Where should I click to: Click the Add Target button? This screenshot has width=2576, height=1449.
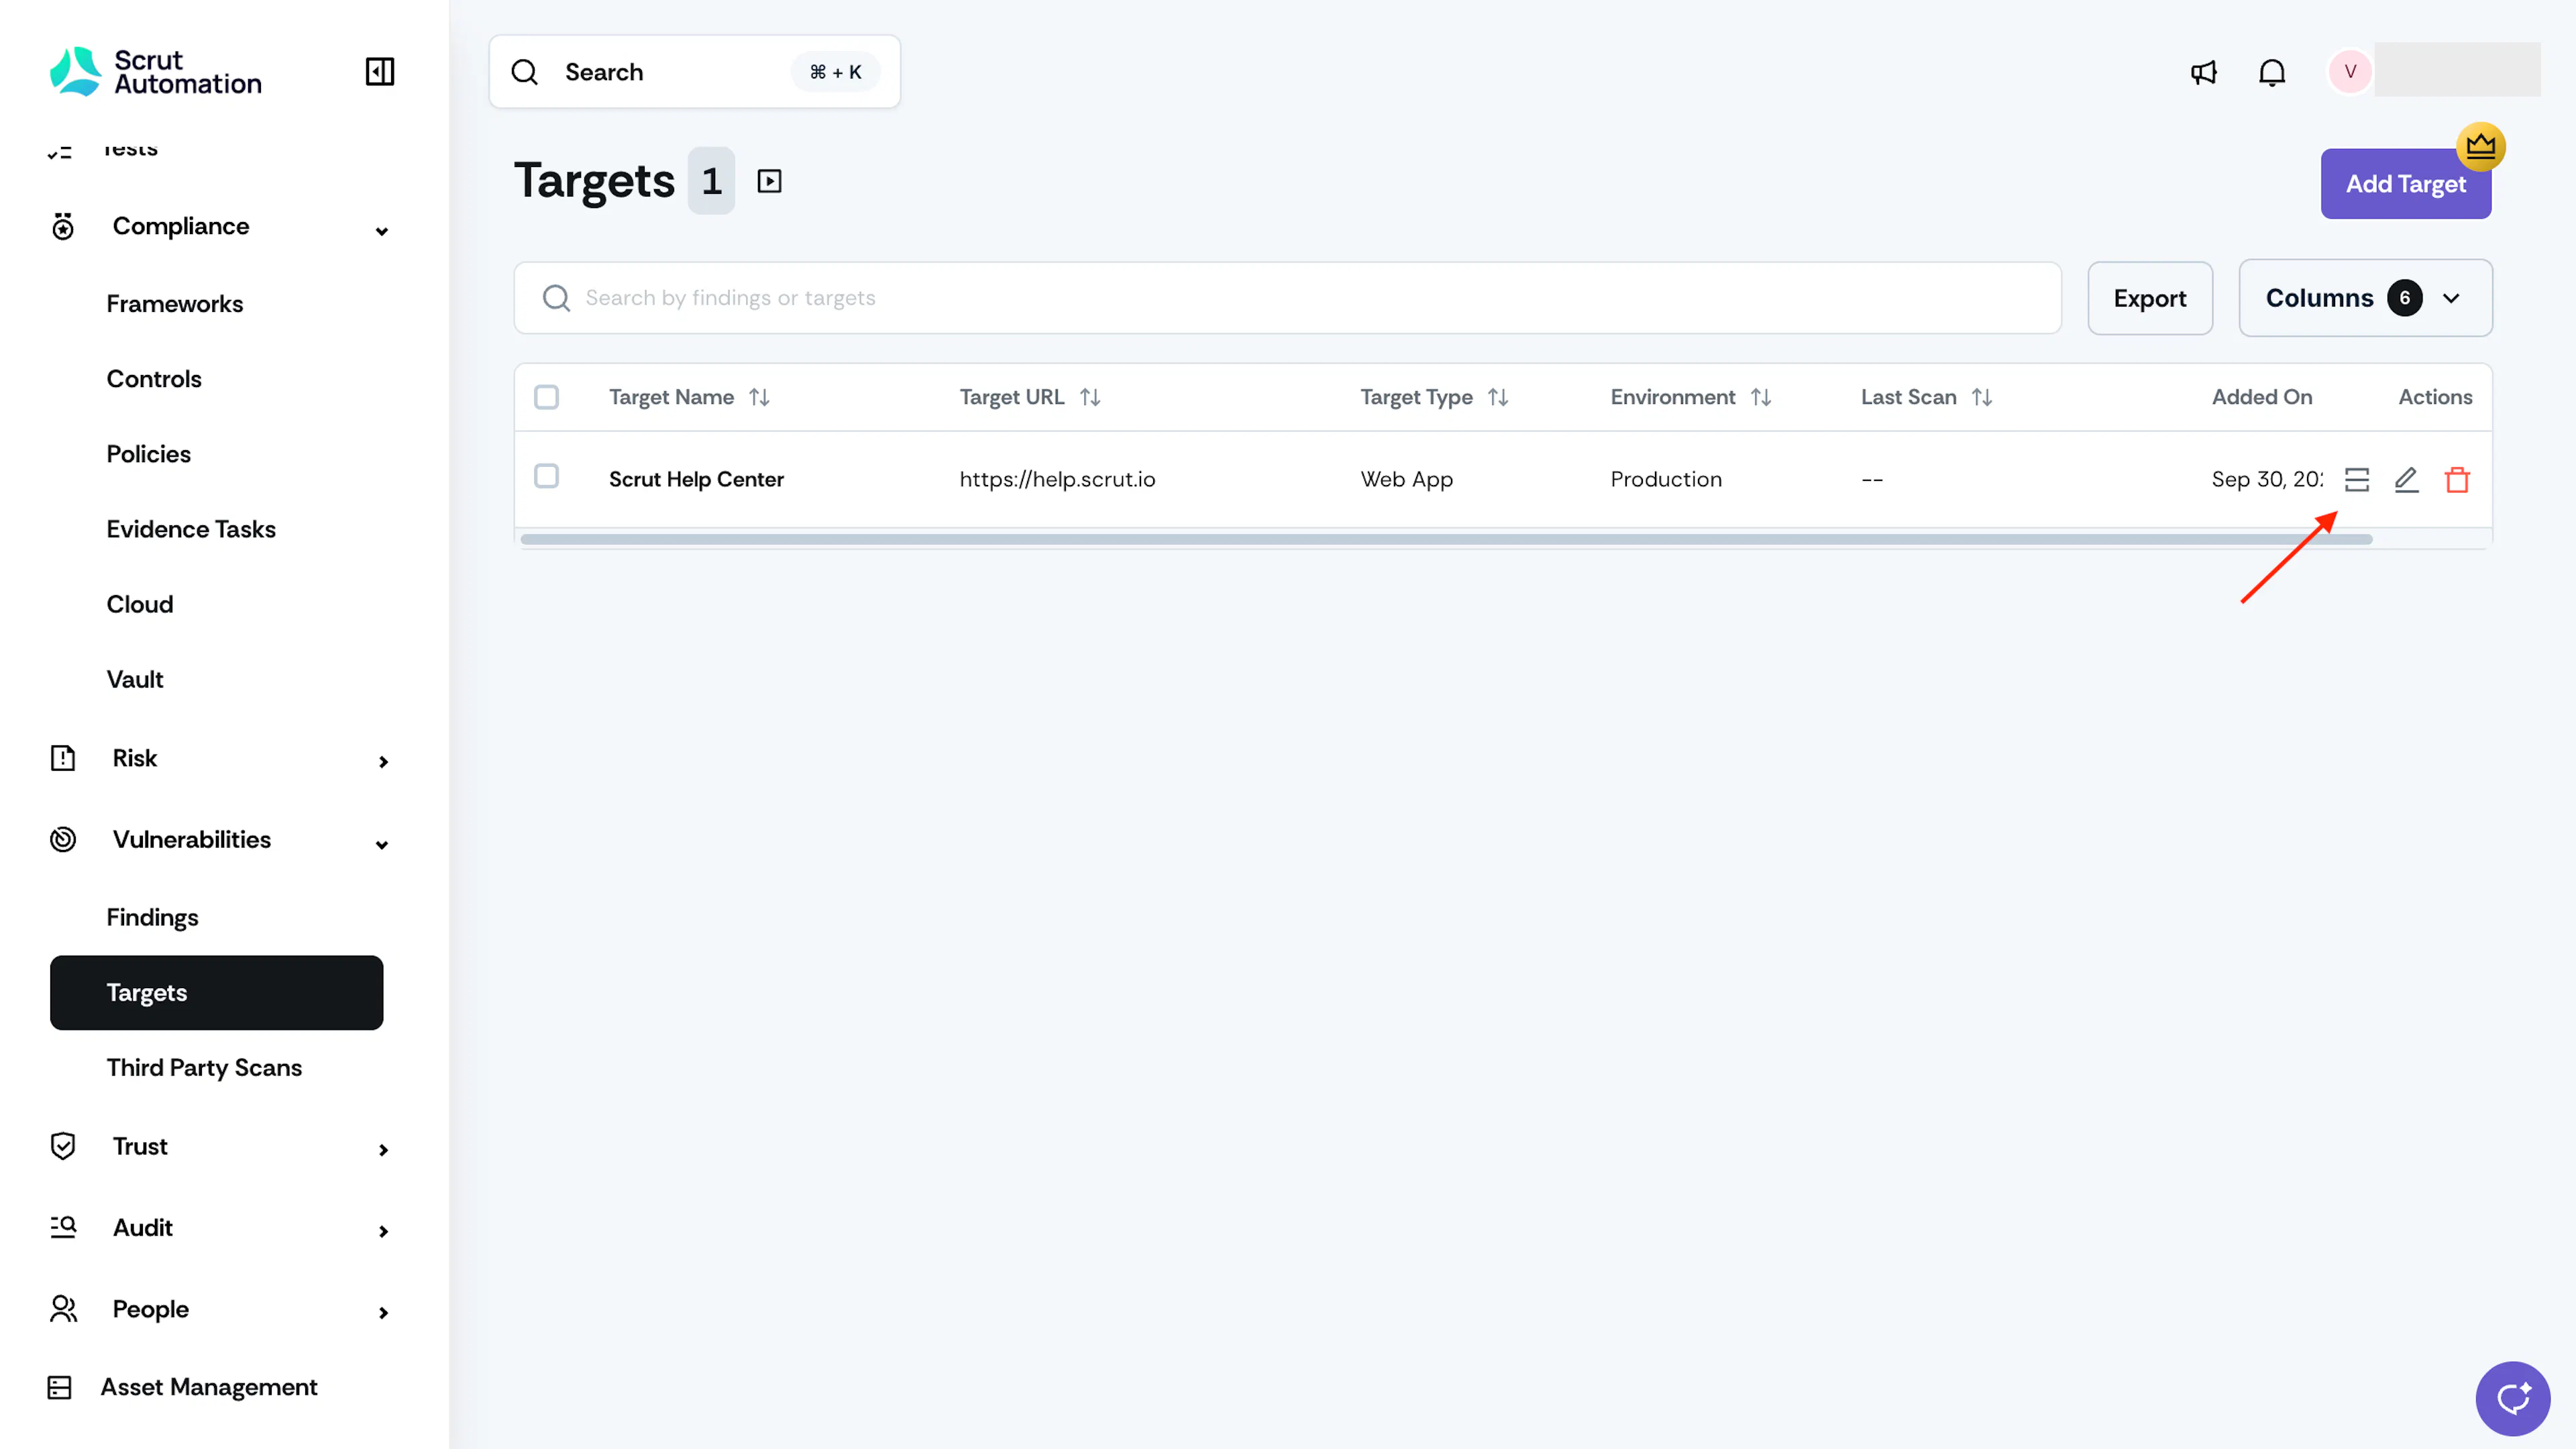[x=2406, y=184]
